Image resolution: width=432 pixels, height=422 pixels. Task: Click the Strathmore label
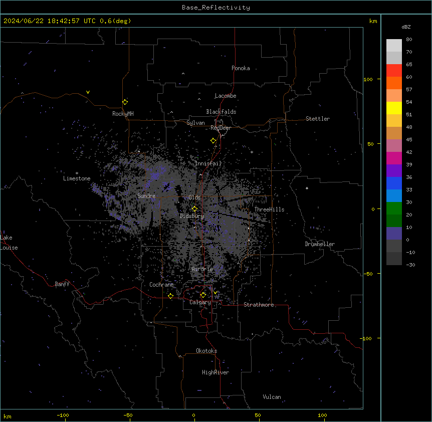259,305
